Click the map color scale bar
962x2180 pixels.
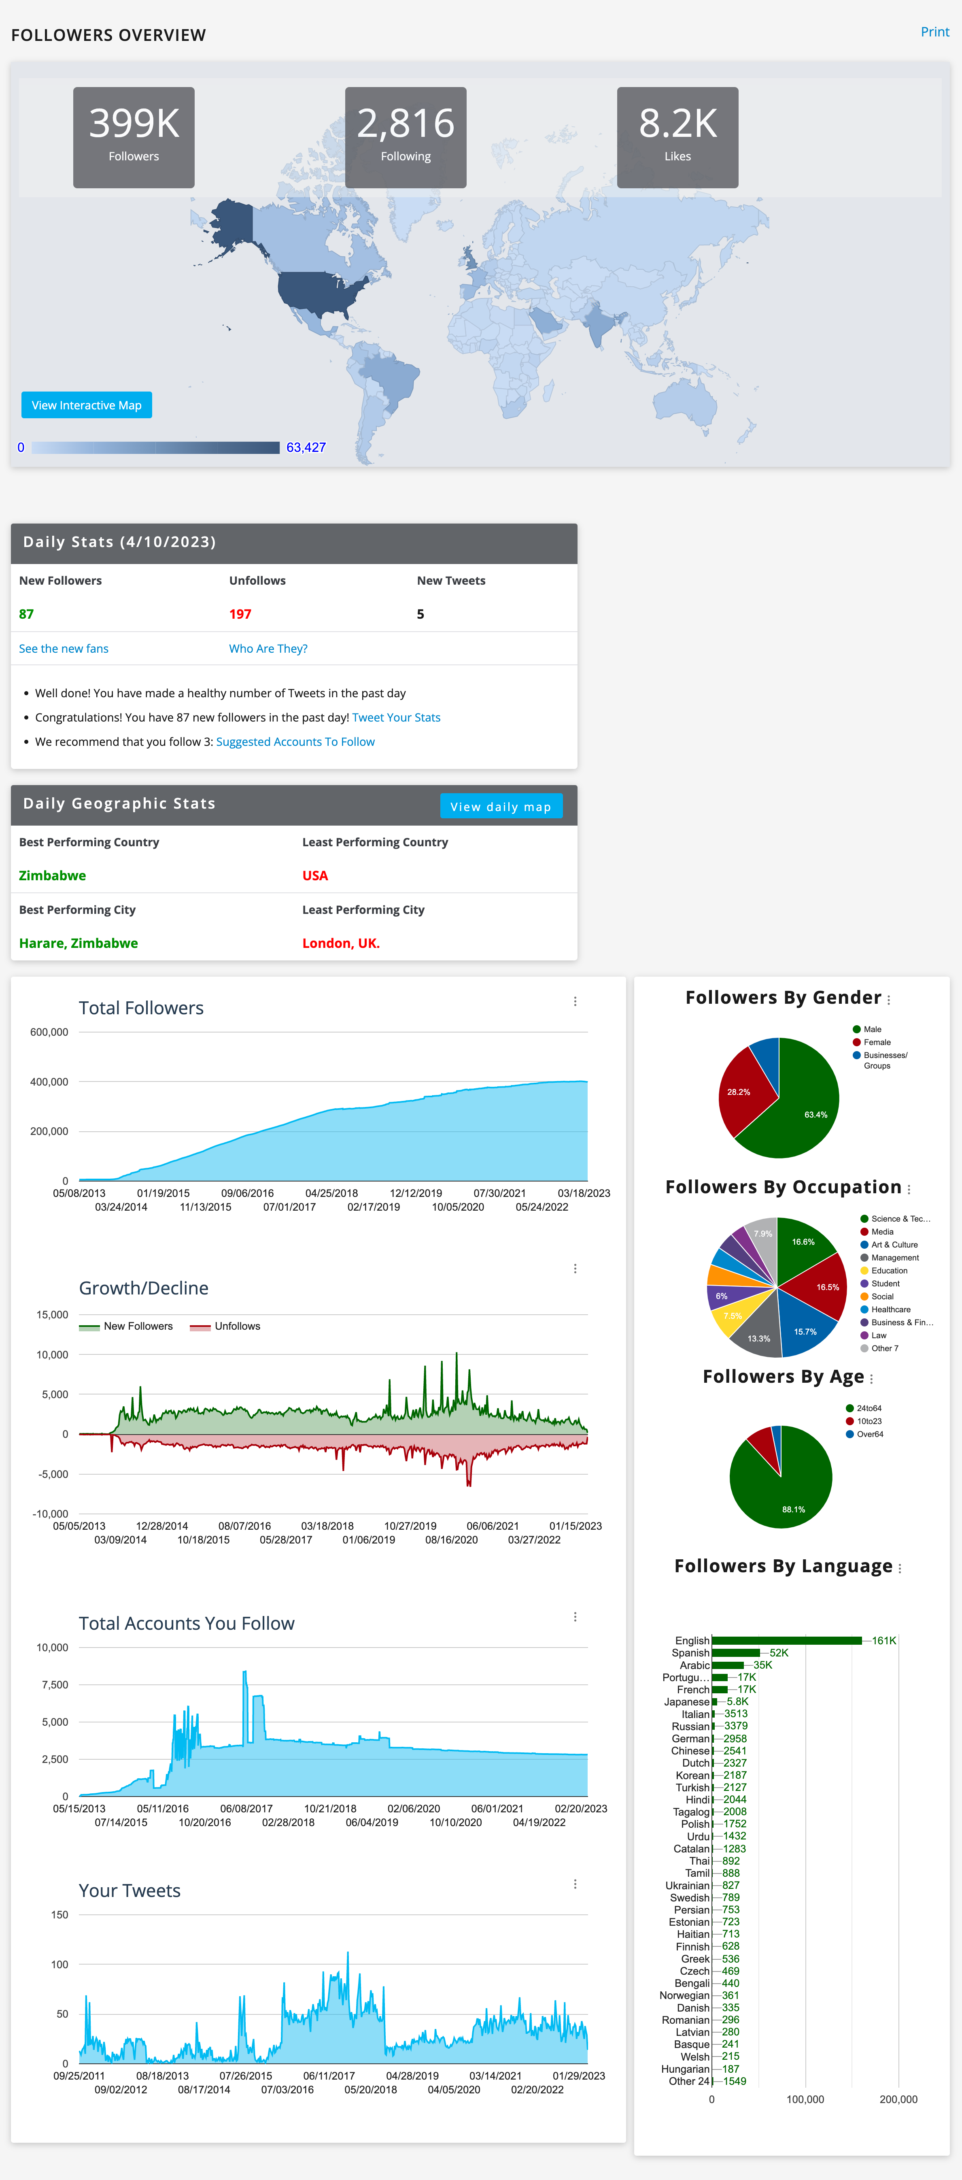(x=156, y=448)
